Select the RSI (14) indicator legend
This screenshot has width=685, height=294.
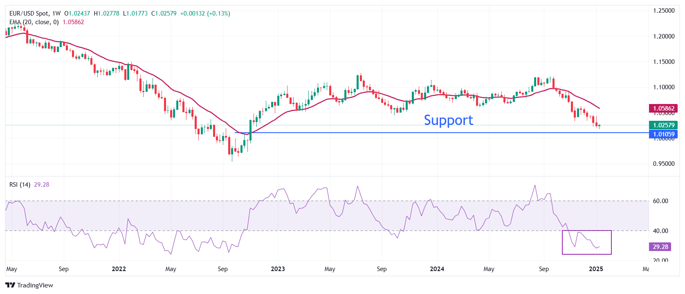tap(20, 185)
